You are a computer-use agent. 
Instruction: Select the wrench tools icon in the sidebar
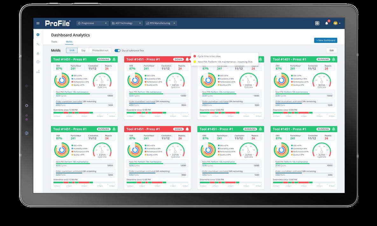pyautogui.click(x=38, y=44)
